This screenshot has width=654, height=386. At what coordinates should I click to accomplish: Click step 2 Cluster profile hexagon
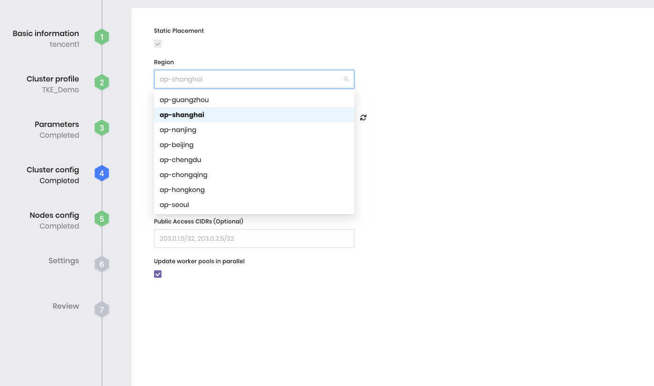(x=102, y=83)
